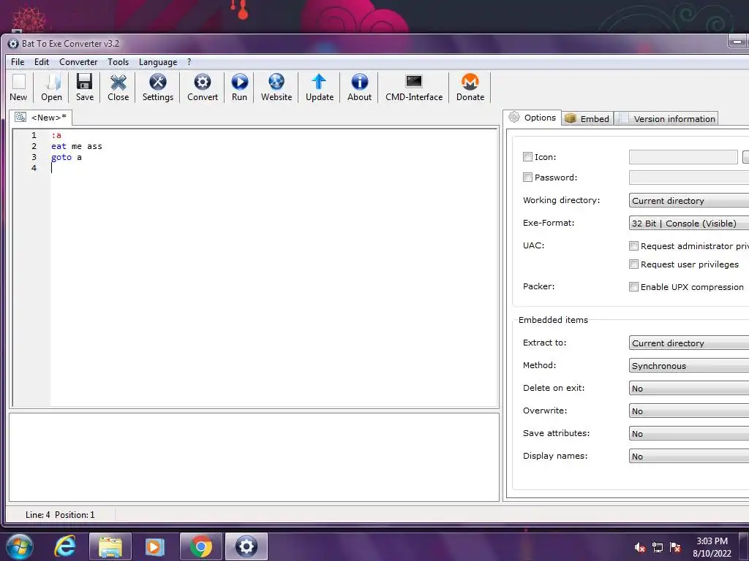Open the Language menu

(x=158, y=62)
